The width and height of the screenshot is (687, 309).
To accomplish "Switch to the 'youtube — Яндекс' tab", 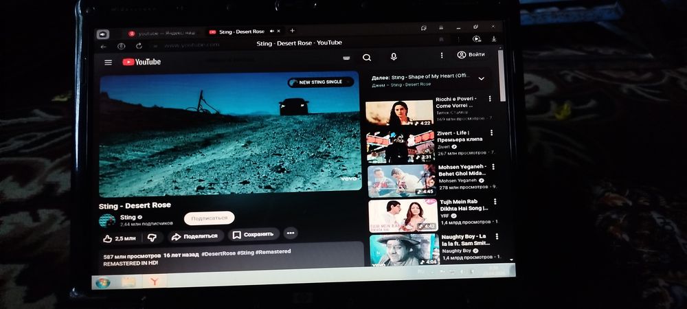I will pyautogui.click(x=161, y=33).
